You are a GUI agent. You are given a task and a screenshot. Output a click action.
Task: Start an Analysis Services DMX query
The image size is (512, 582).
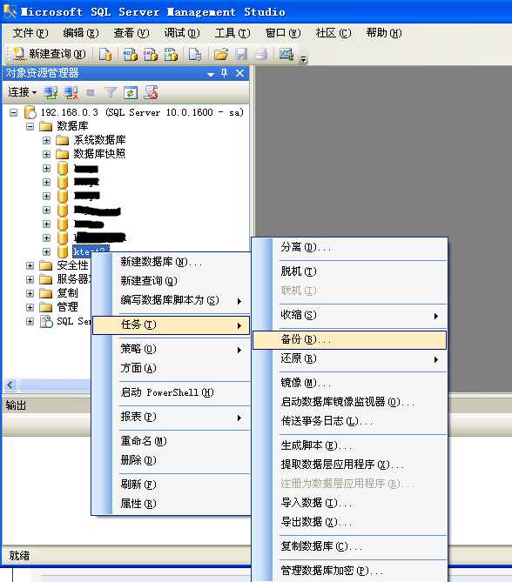[151, 55]
